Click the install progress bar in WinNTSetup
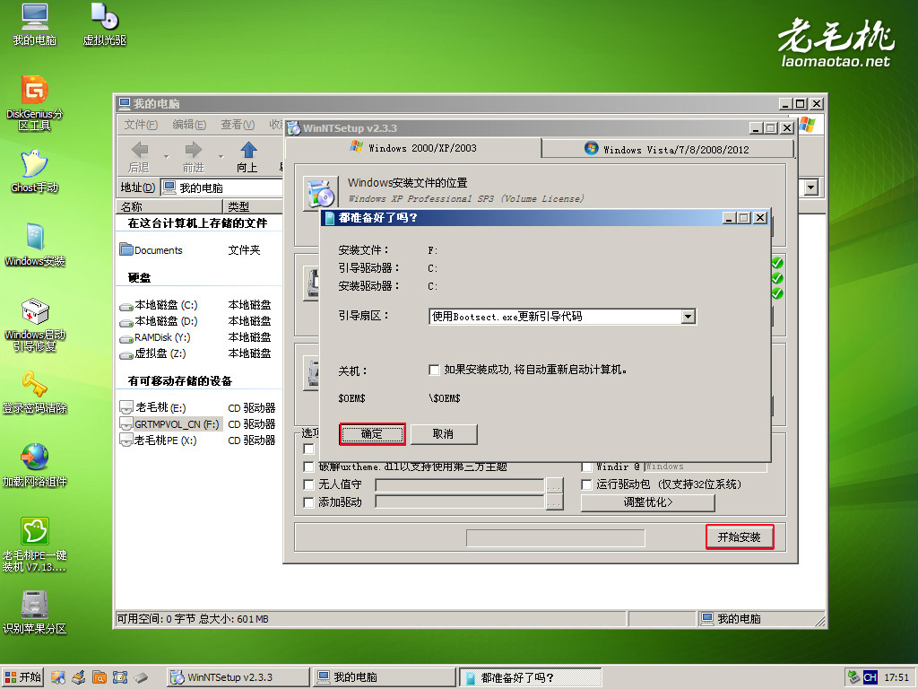 (555, 538)
